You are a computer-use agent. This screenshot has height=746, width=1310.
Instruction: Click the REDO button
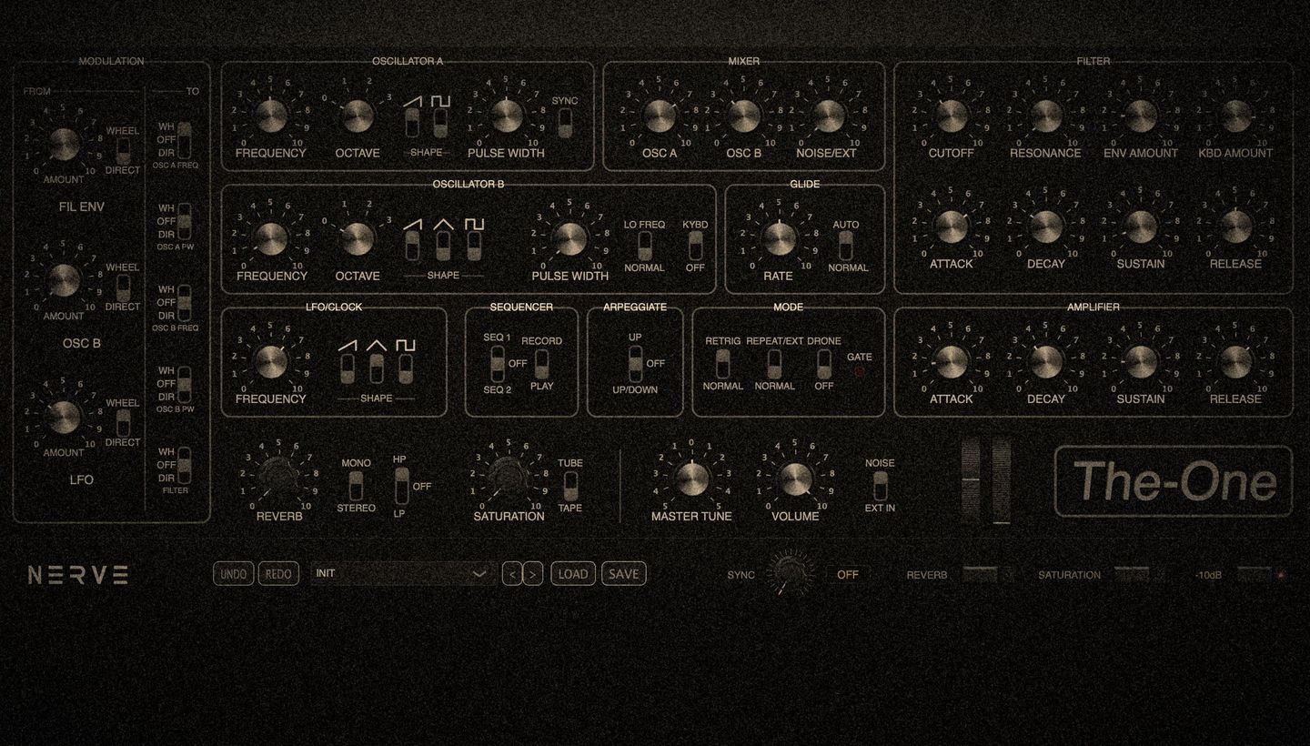click(x=278, y=574)
